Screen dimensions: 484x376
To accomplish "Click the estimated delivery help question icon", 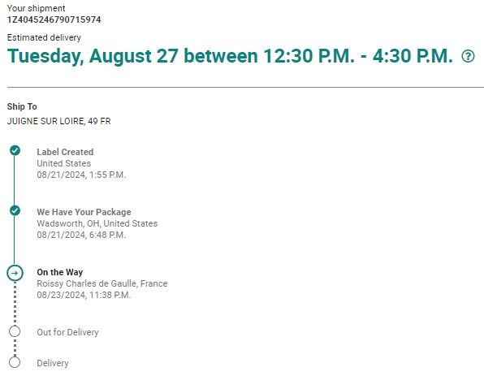I will pos(468,57).
